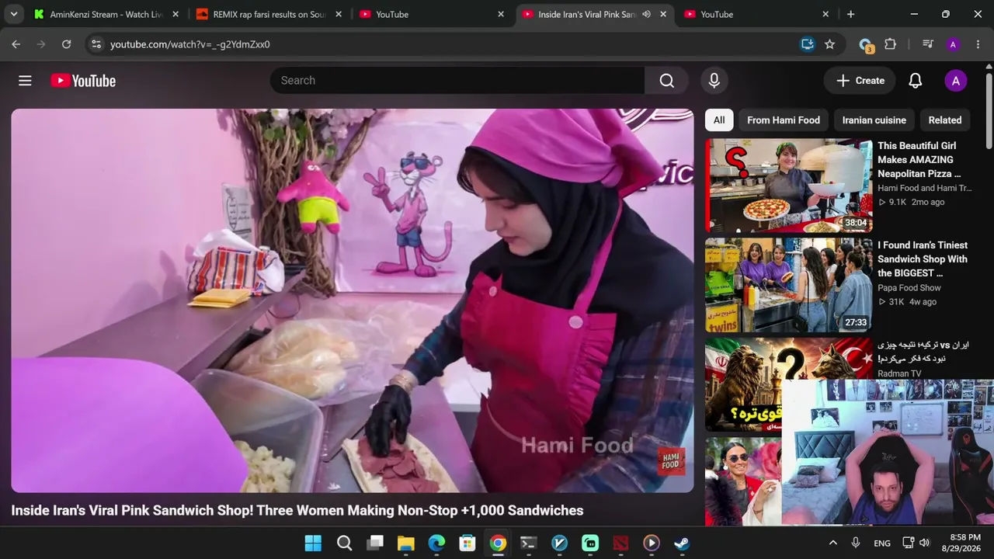The height and width of the screenshot is (559, 994).
Task: Bookmark this page with the star icon
Action: [x=829, y=44]
